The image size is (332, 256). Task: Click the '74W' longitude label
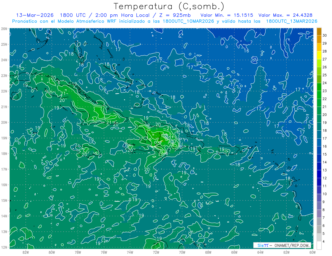coord(130,252)
